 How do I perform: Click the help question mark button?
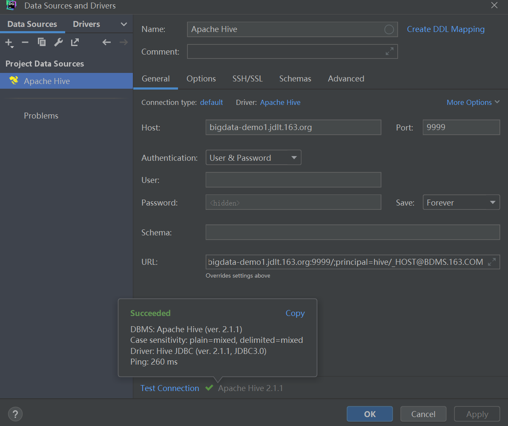pos(15,414)
